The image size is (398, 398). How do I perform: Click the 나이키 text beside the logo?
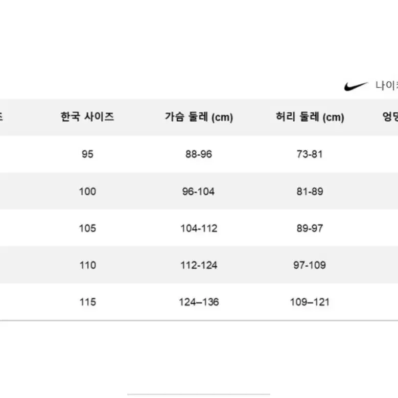point(387,85)
